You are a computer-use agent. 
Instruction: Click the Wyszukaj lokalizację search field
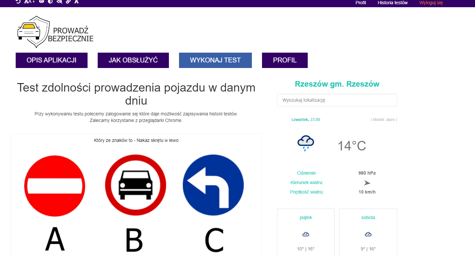point(337,100)
